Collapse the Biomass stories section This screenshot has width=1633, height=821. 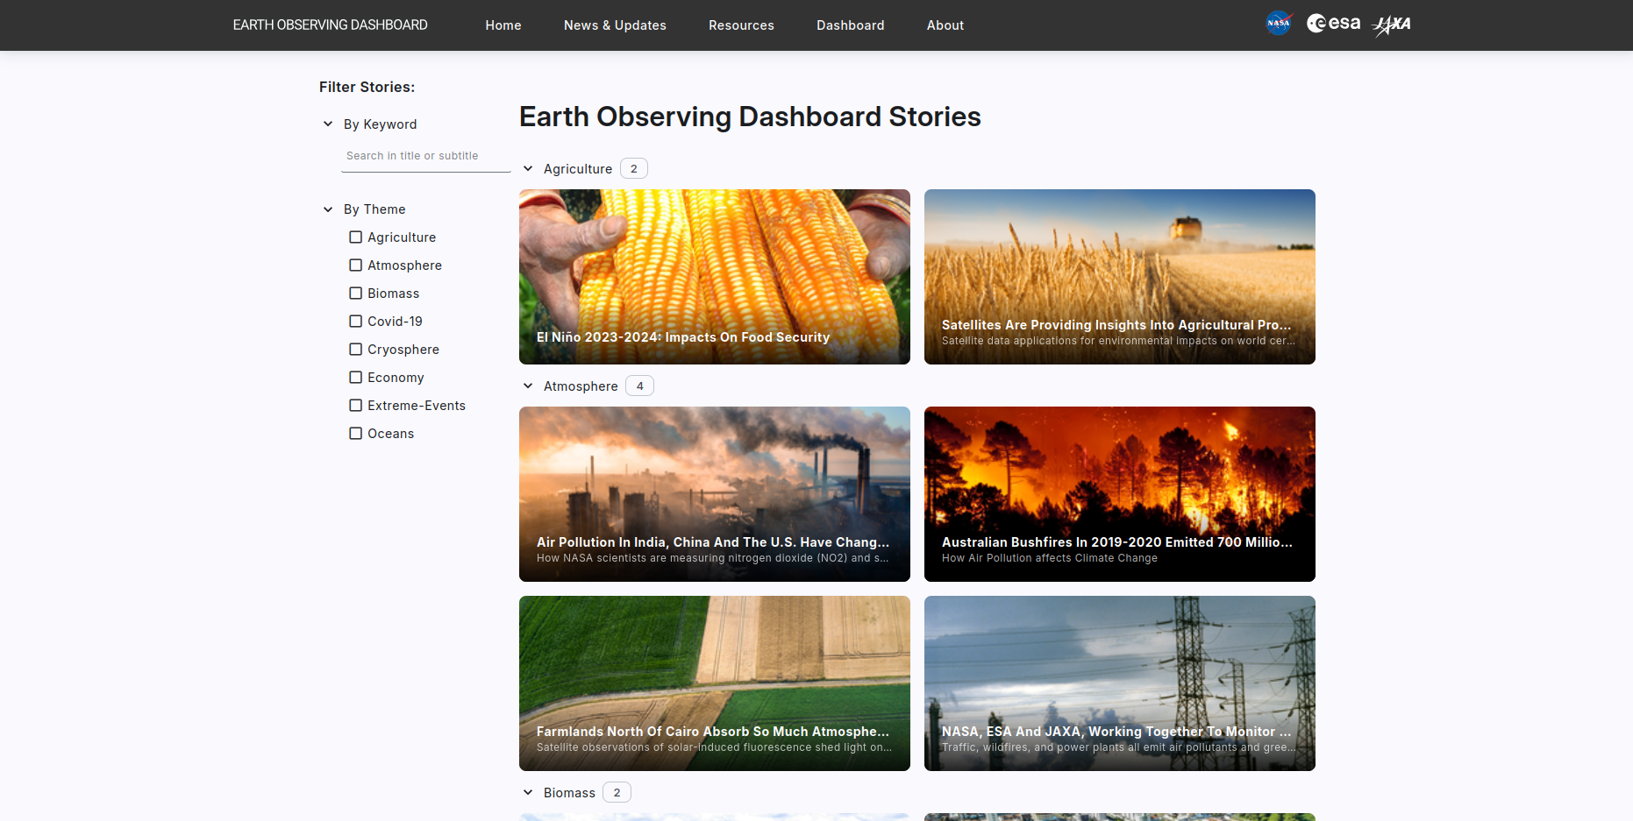click(x=528, y=791)
